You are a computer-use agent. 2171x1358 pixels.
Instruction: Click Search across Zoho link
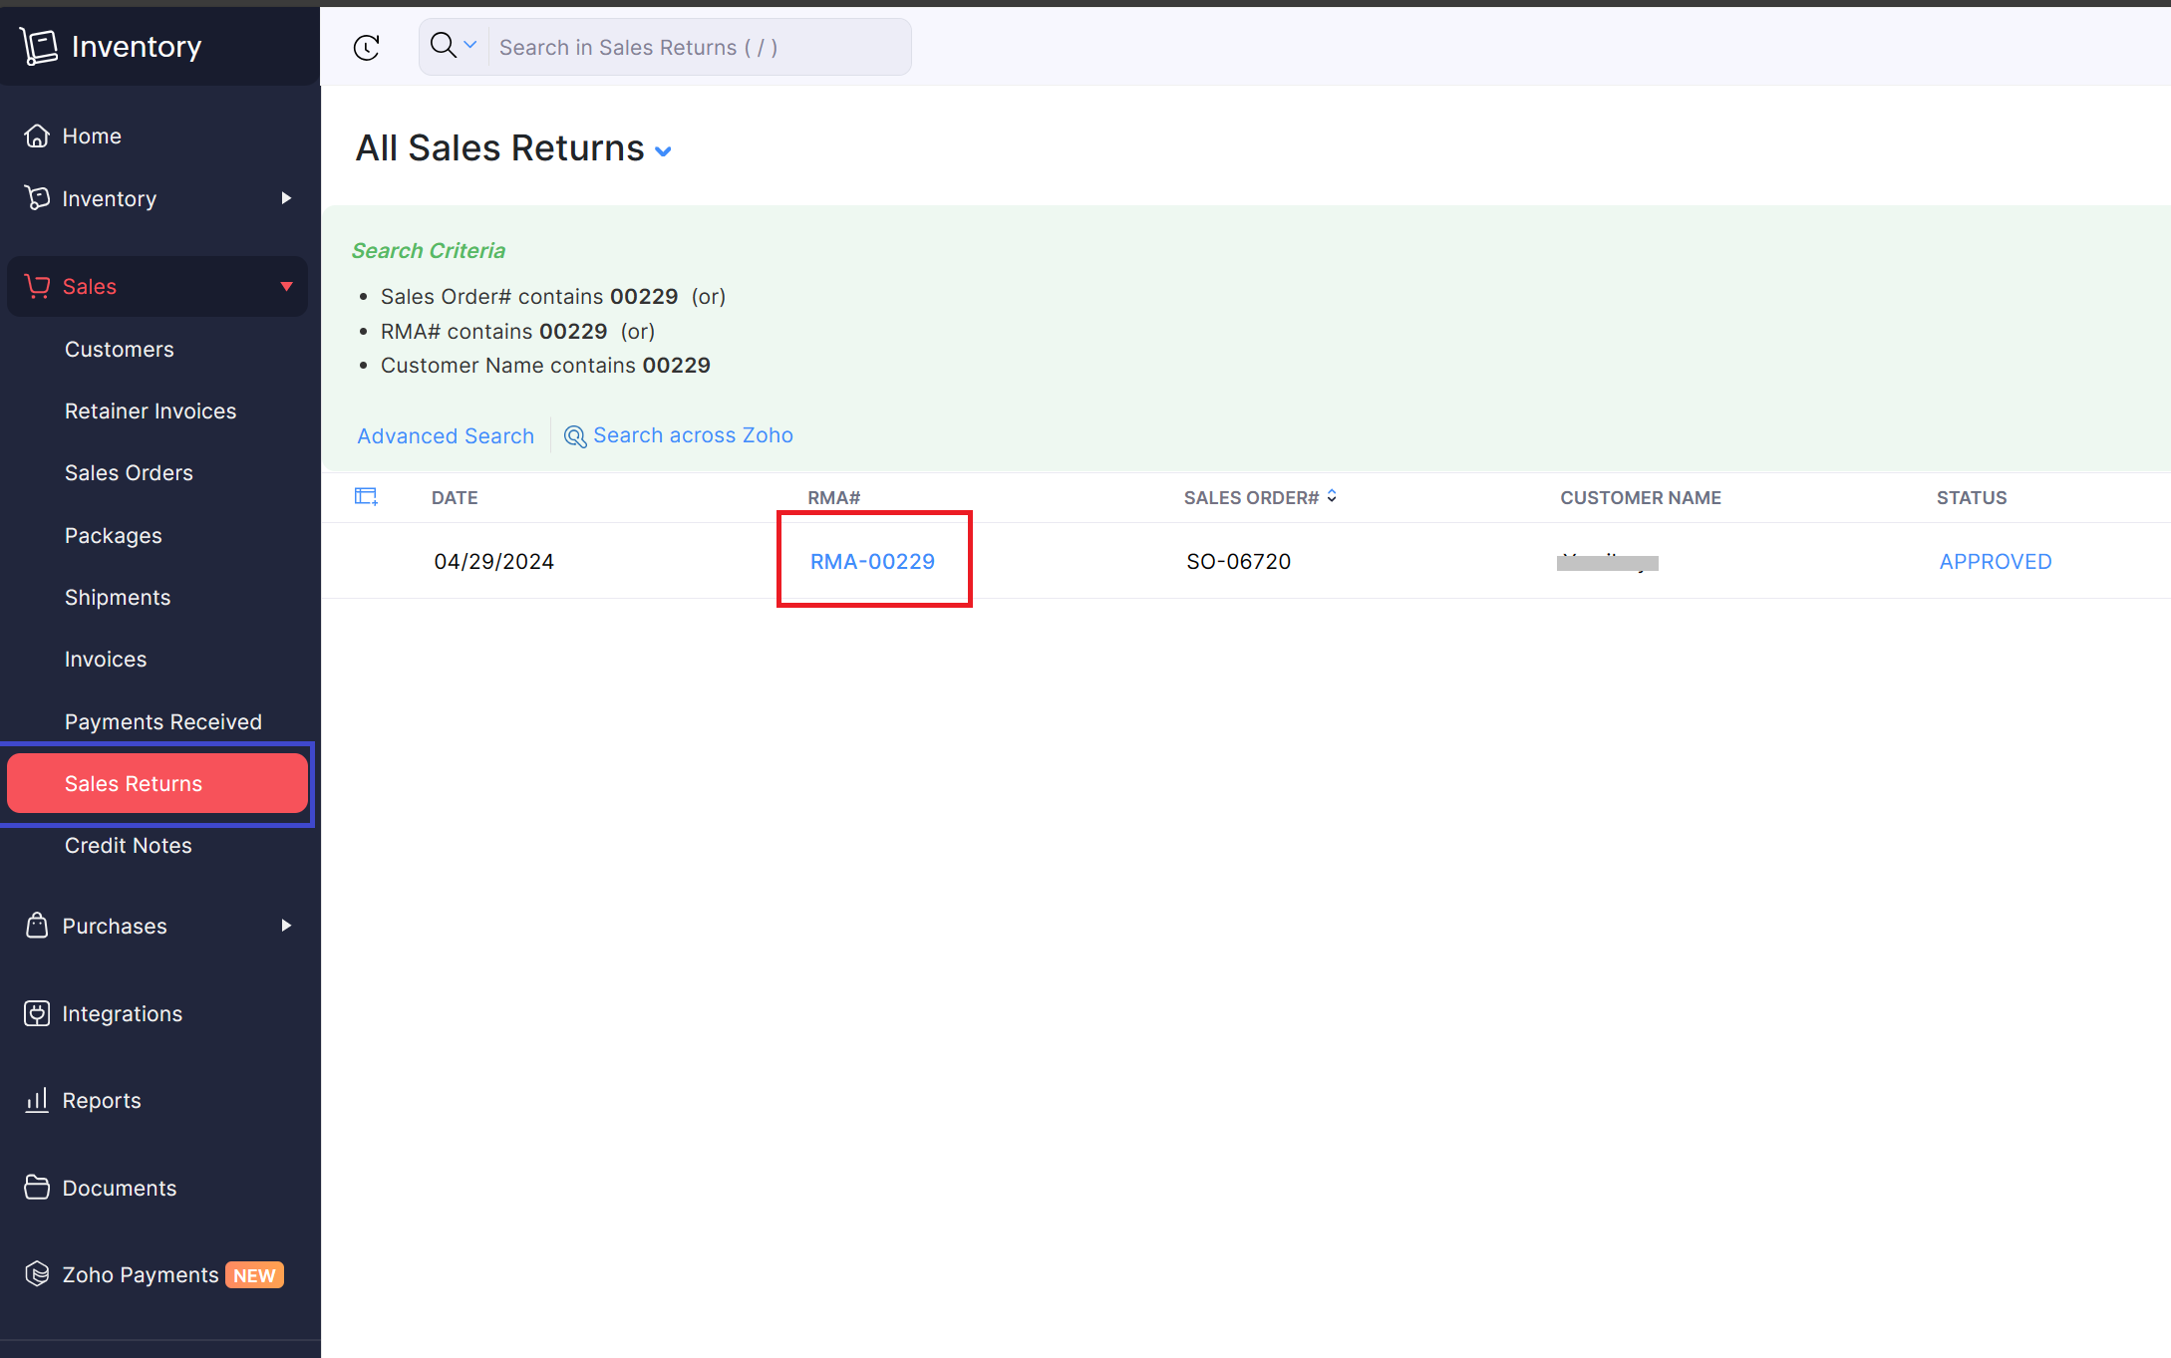pos(693,435)
